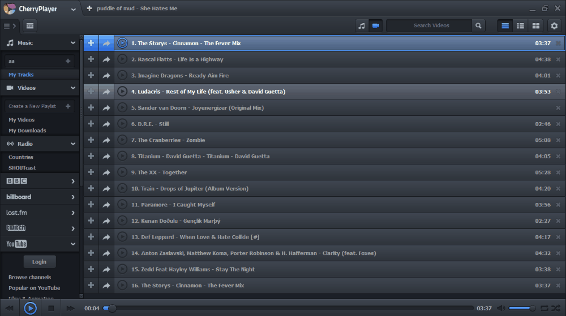Screen dimensions: 566x316
Task: Open SHOUTcast radio
Action: (23, 168)
